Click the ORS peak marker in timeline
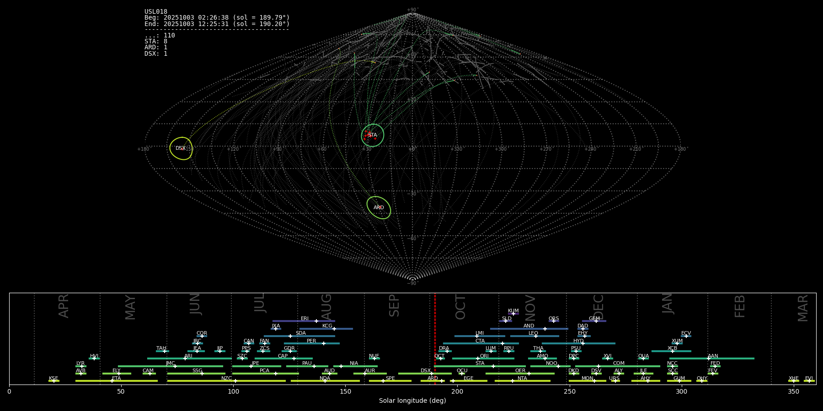 point(554,321)
